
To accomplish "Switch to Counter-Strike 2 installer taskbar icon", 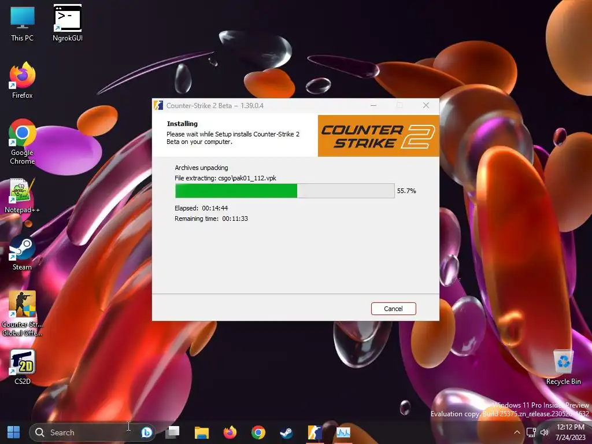I will click(x=315, y=432).
